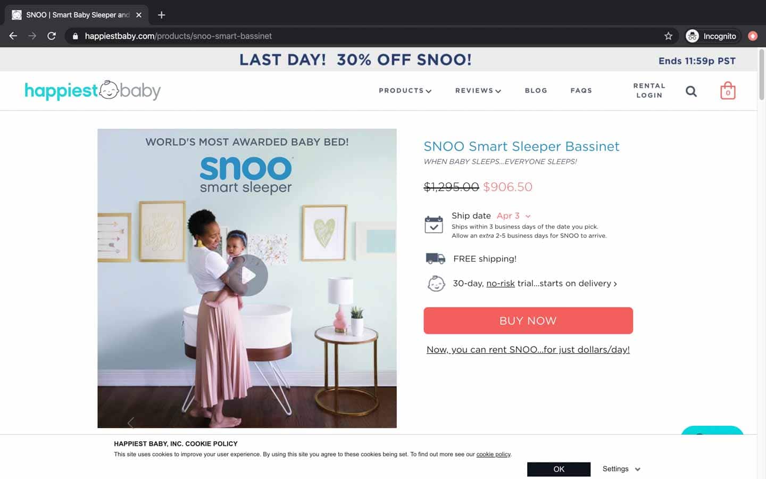766x479 pixels.
Task: Open the shopping cart bag icon
Action: pyautogui.click(x=728, y=90)
